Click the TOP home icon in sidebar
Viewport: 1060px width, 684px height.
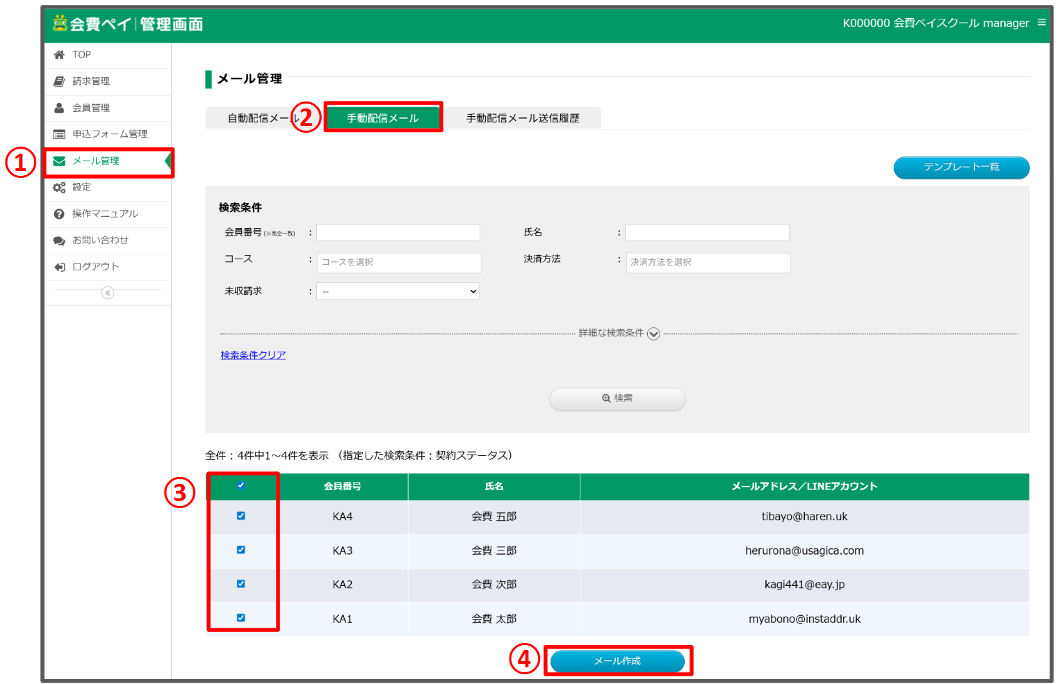tap(59, 55)
